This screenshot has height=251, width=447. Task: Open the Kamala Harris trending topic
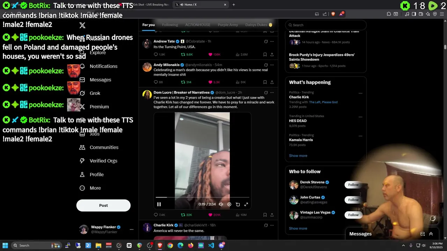(x=301, y=140)
